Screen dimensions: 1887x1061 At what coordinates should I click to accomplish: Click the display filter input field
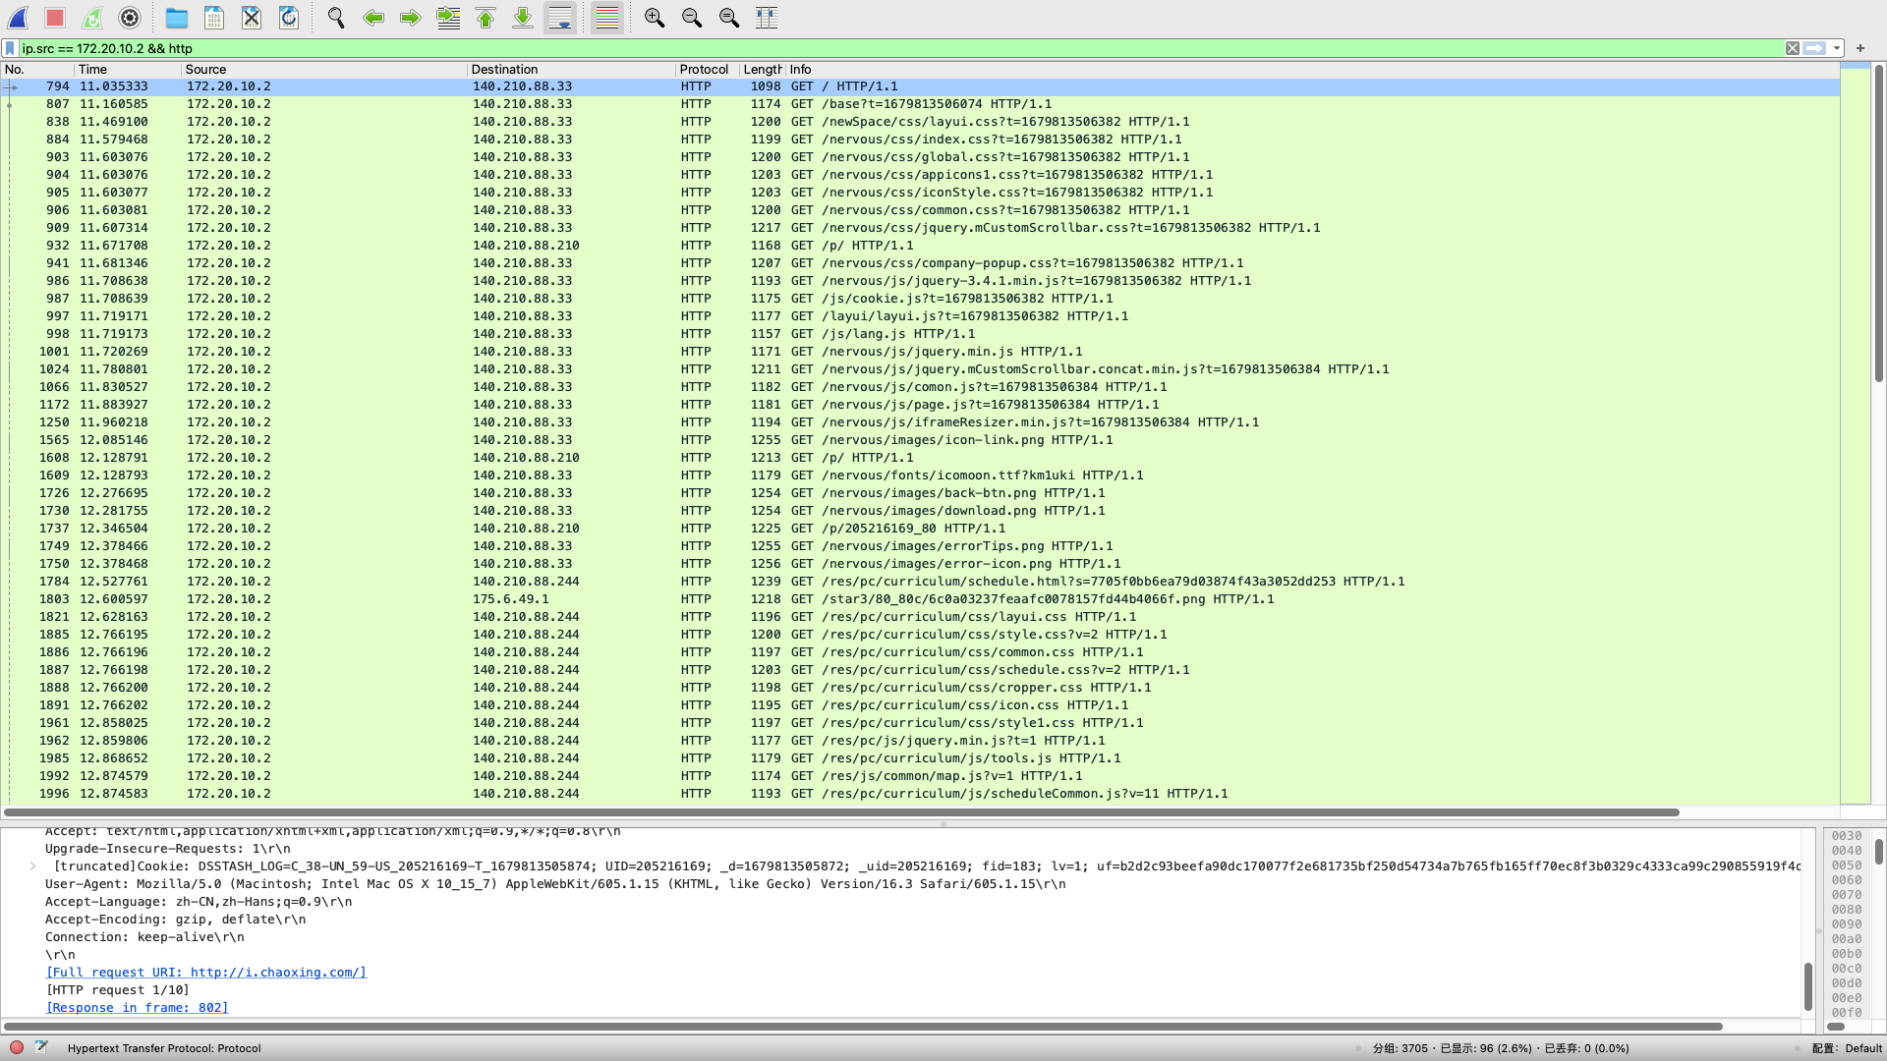pyautogui.click(x=899, y=48)
